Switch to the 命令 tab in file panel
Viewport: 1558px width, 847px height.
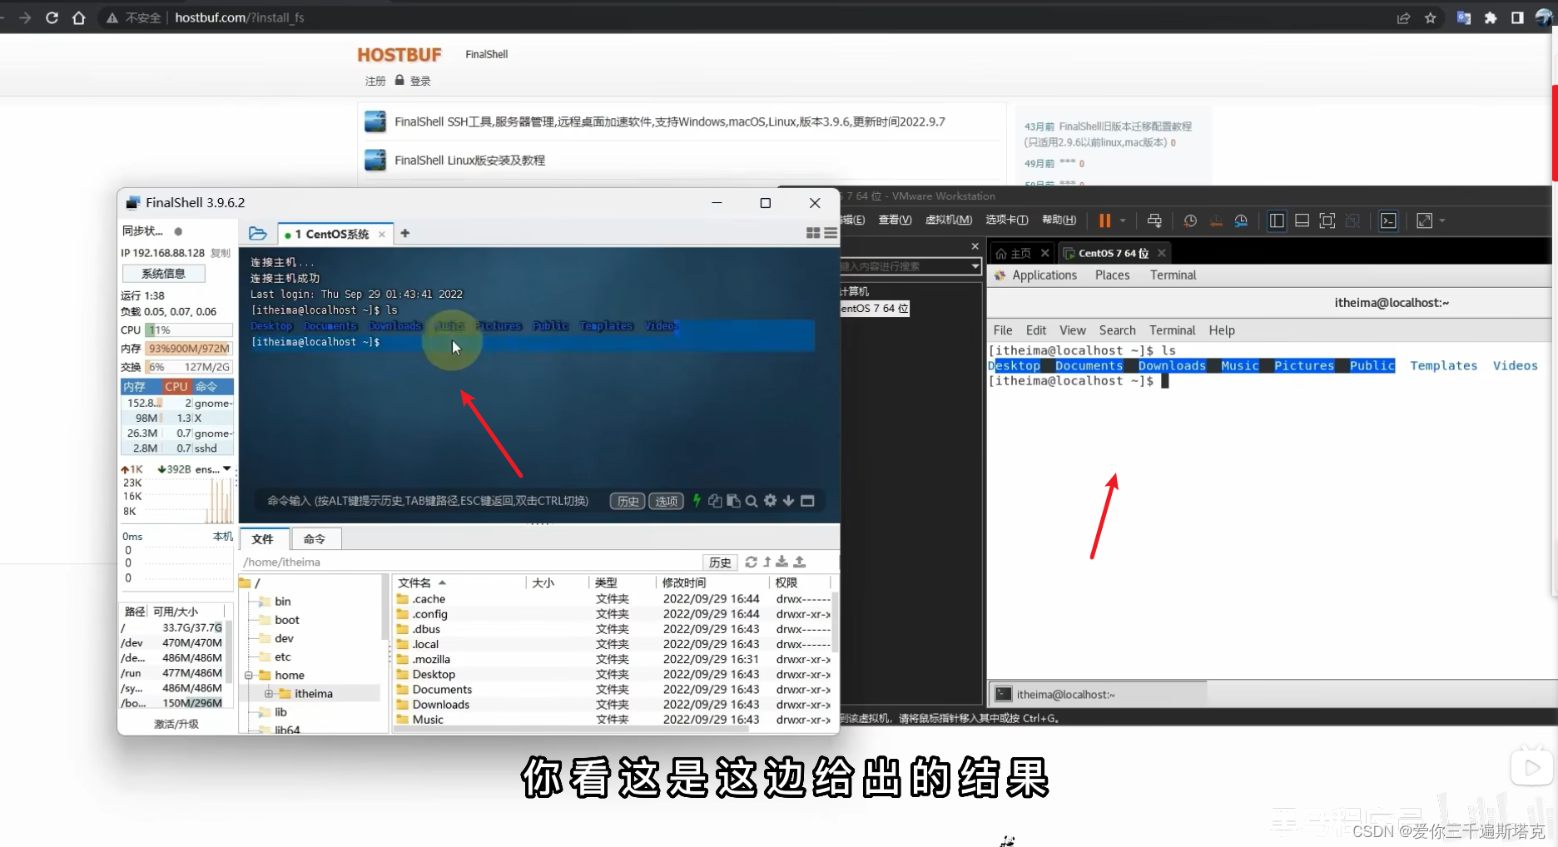[x=315, y=539]
